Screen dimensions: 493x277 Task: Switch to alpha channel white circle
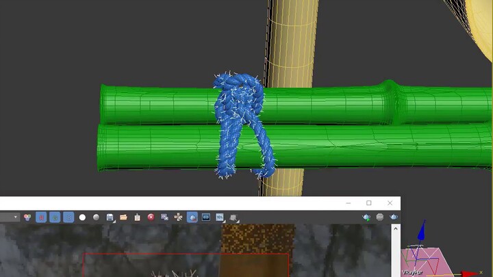tap(82, 217)
